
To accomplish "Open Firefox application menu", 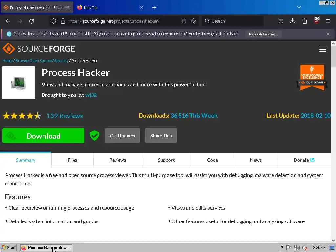I will click(x=328, y=21).
